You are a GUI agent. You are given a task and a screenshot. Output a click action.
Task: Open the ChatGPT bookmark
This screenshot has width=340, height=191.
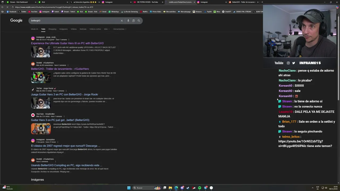227,12
